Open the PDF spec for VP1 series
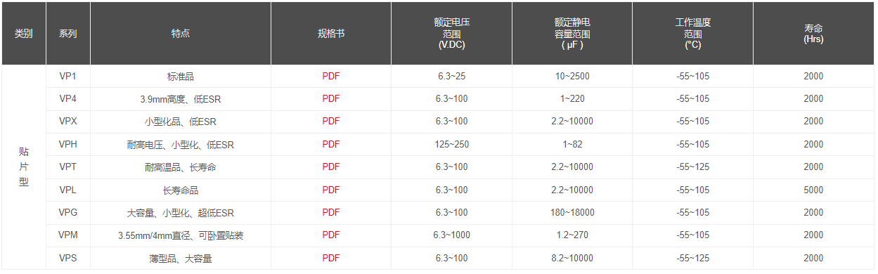Image resolution: width=878 pixels, height=274 pixels. (x=330, y=76)
